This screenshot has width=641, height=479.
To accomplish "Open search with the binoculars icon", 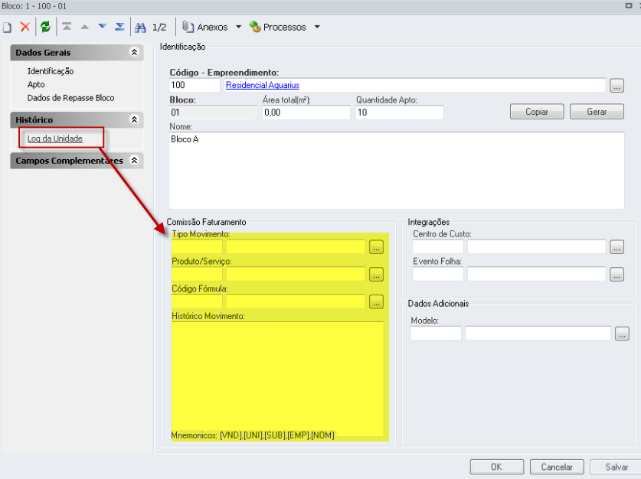I will (x=140, y=28).
